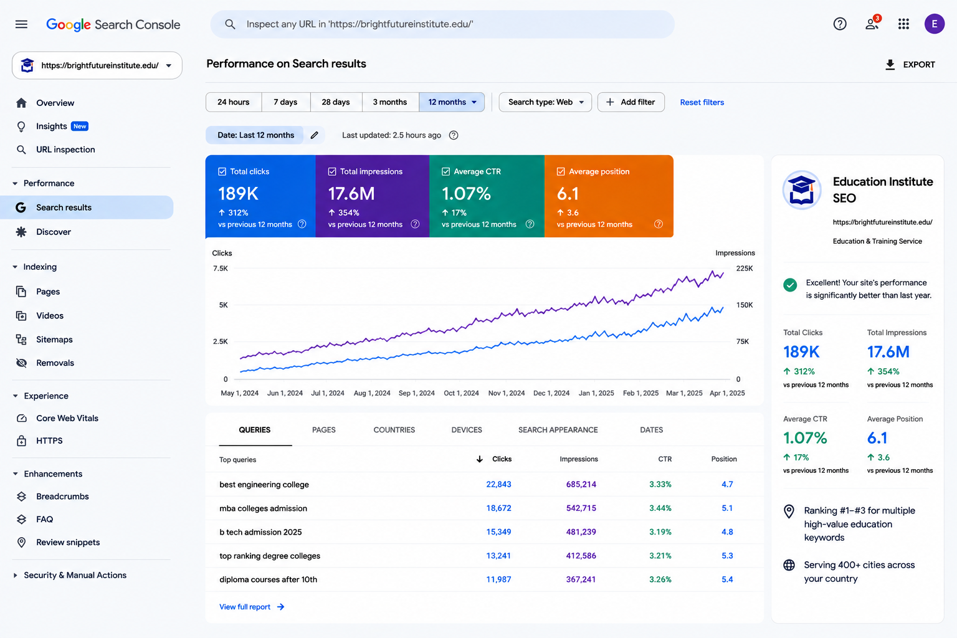Collapse the Performance sidebar section
957x638 pixels.
click(15, 184)
